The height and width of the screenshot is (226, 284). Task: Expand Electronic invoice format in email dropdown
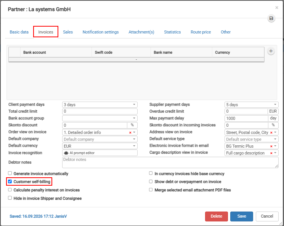tap(275, 146)
